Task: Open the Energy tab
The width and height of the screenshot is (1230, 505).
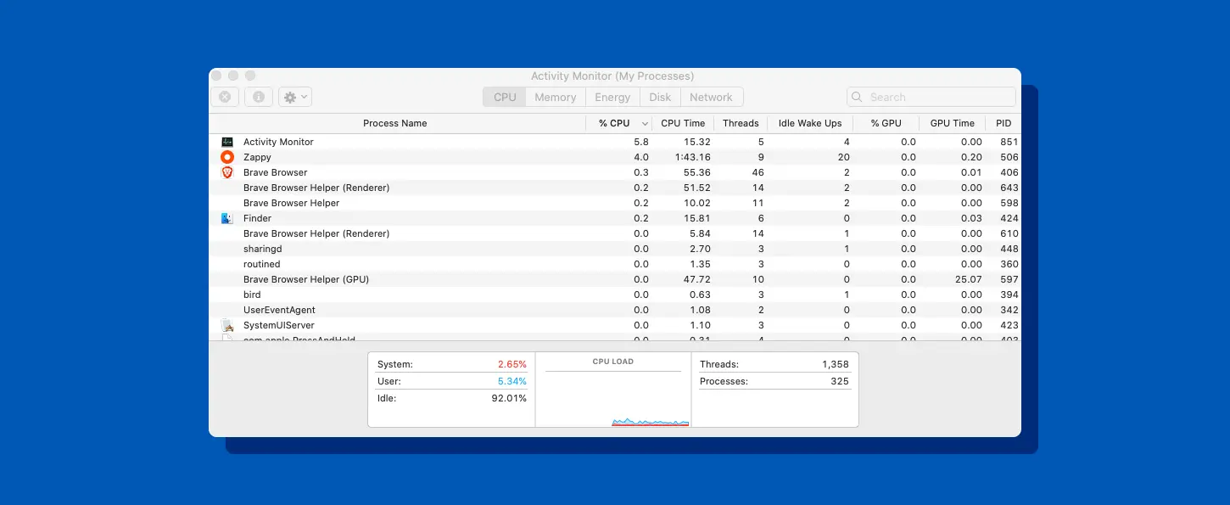Action: pos(612,97)
